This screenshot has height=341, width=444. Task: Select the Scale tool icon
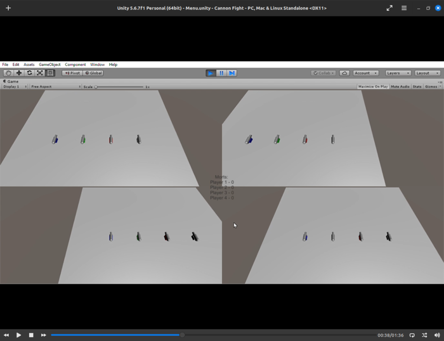(x=40, y=73)
